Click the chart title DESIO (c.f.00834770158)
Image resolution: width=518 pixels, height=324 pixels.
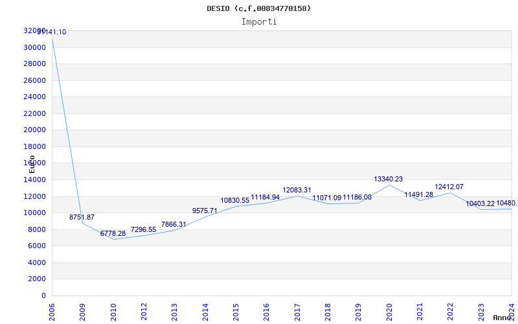pos(258,8)
